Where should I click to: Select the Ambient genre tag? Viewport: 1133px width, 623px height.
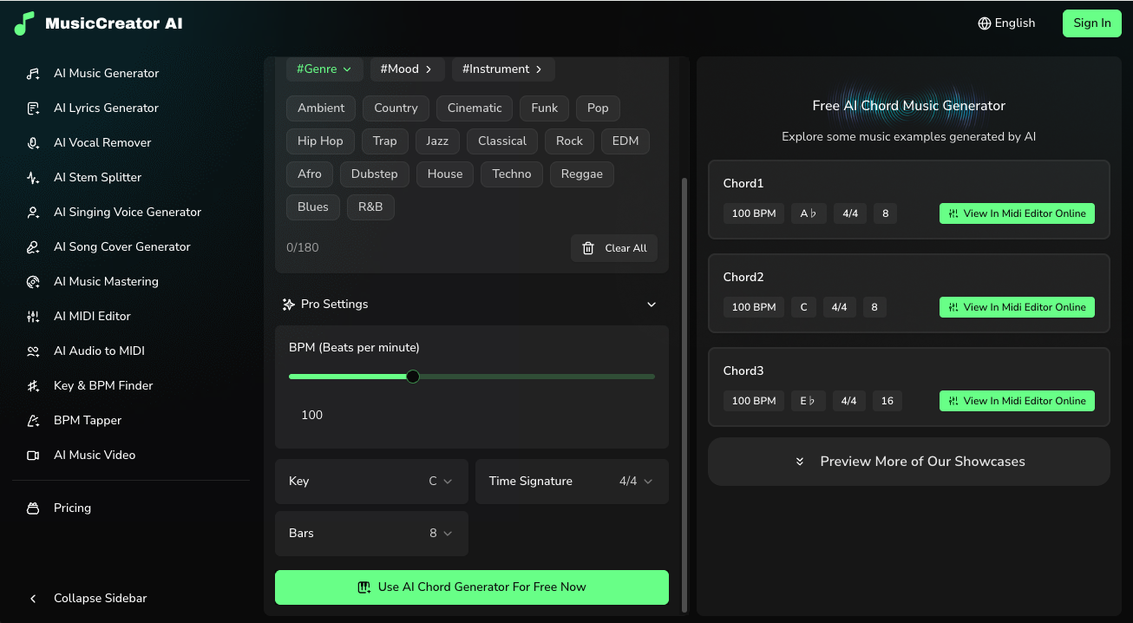(x=320, y=108)
